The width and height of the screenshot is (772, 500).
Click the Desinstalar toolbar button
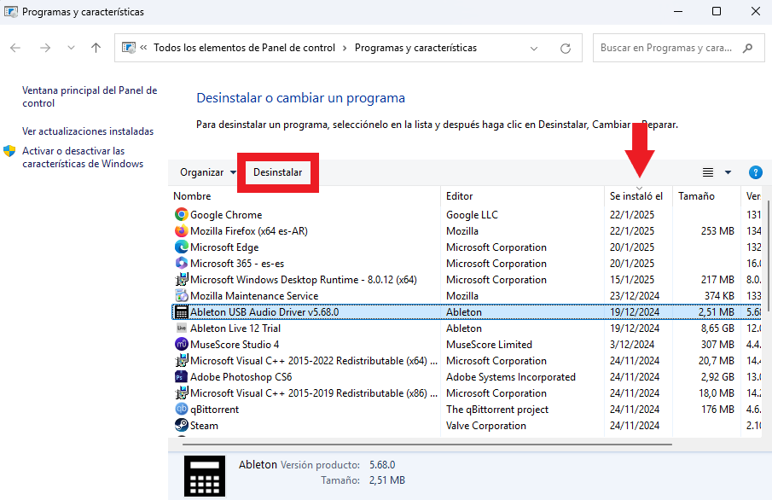[278, 172]
